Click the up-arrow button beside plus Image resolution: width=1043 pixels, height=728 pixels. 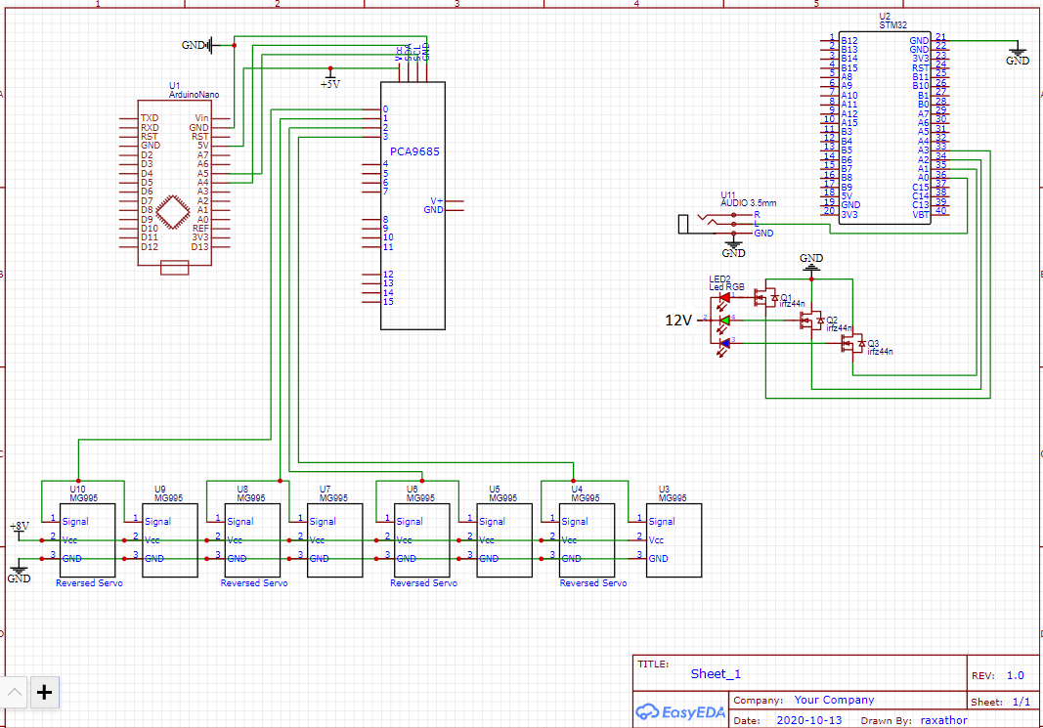15,692
